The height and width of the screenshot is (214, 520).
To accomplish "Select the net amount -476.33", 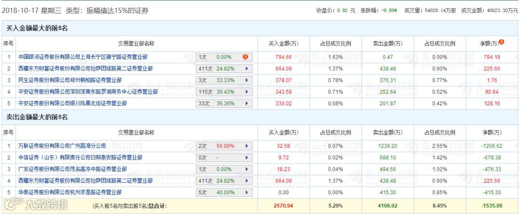I will (492, 169).
